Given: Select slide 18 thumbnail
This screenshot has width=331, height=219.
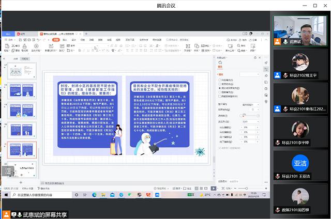Looking at the screenshot, I should 22,90.
